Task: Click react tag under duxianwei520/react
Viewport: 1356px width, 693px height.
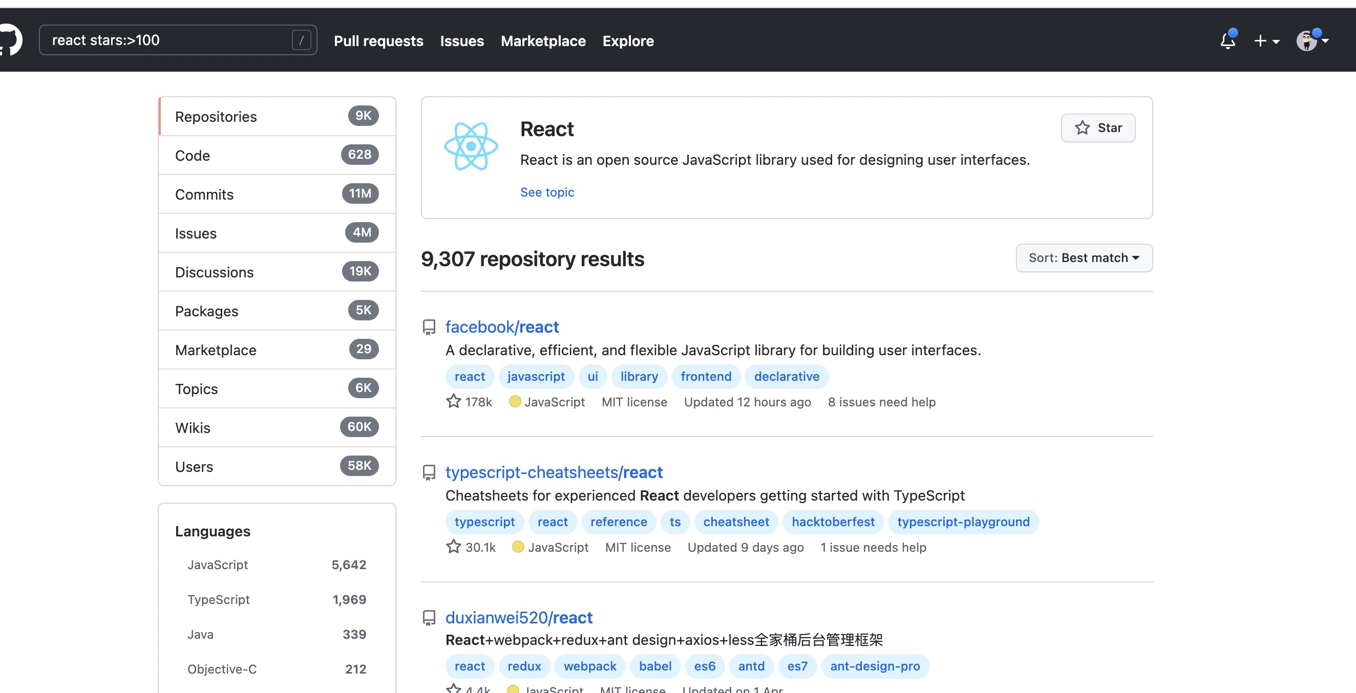Action: point(470,666)
